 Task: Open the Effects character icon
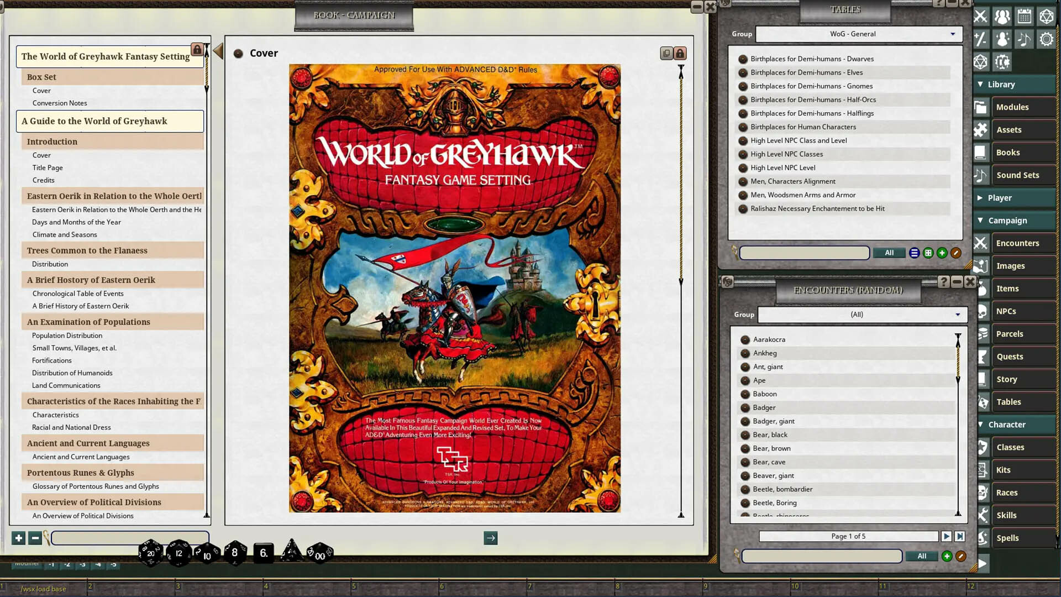click(x=1002, y=39)
